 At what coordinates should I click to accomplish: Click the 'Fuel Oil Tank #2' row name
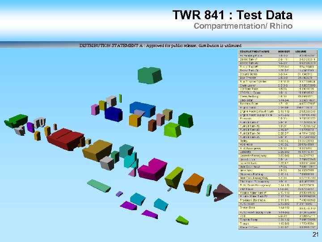250,126
